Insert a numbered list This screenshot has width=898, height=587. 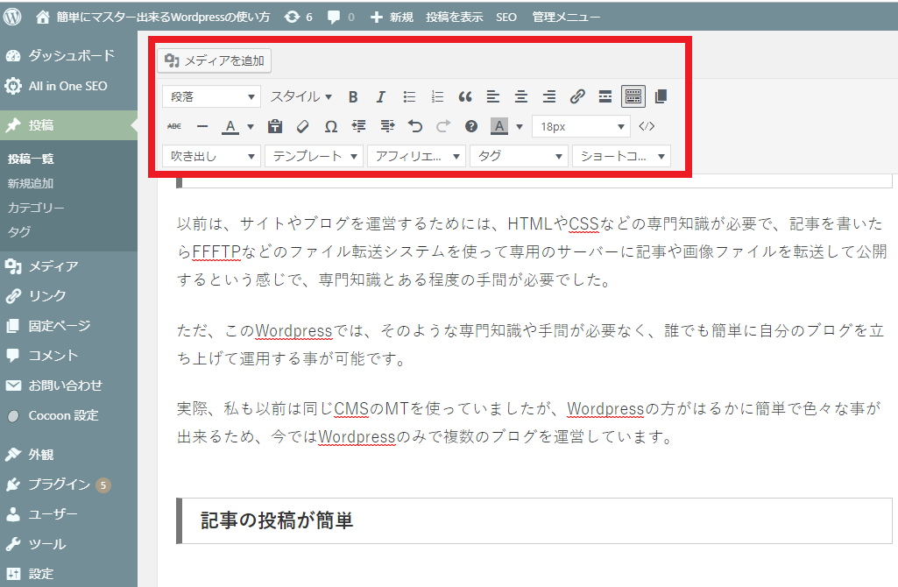click(437, 96)
